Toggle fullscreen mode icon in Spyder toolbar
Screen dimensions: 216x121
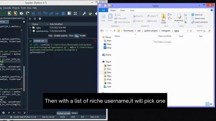coord(75,13)
